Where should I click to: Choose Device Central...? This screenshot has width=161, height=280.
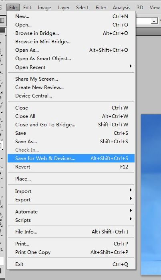point(71,96)
